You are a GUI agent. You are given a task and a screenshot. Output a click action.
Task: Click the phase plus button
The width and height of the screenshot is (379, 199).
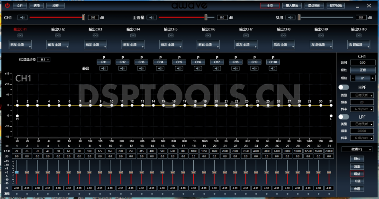(x=372, y=78)
